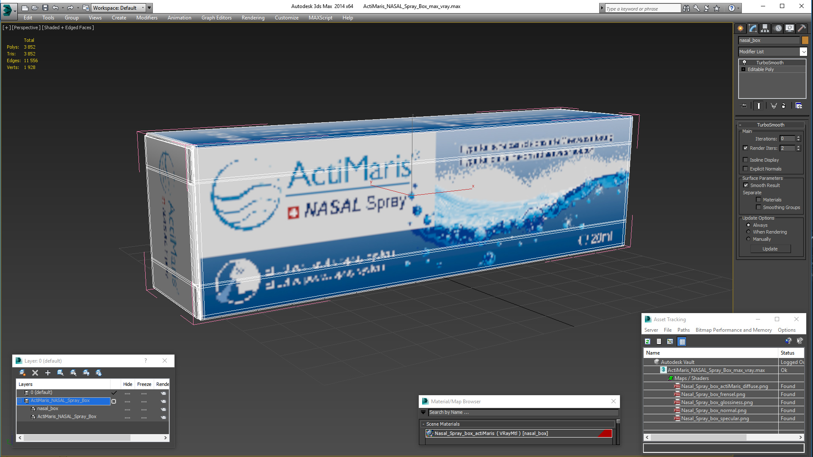Image resolution: width=813 pixels, height=457 pixels.
Task: Open the Create command panel tab
Action: [x=740, y=28]
